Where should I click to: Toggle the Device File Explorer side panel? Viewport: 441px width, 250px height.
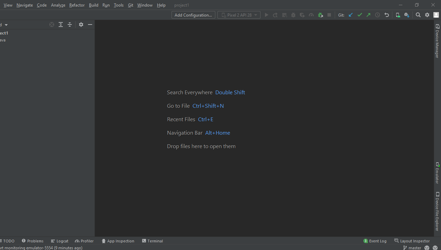tap(437, 211)
